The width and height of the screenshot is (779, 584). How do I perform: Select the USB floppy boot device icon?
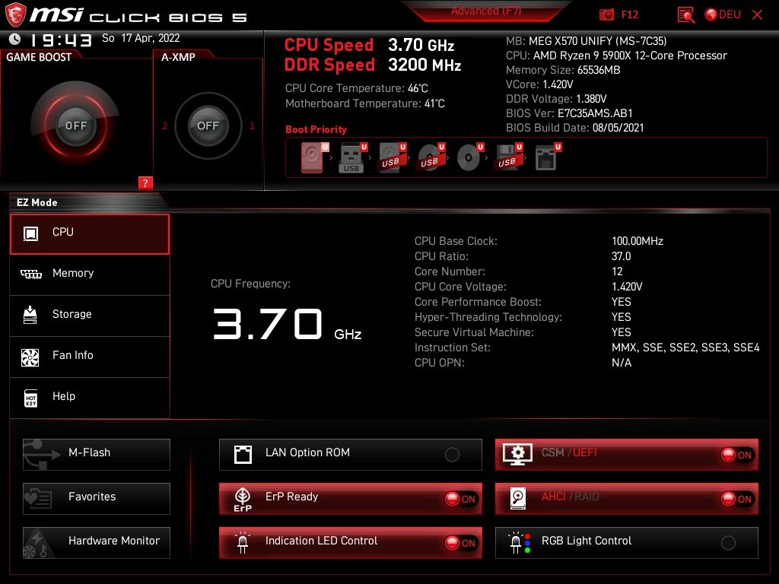click(509, 157)
